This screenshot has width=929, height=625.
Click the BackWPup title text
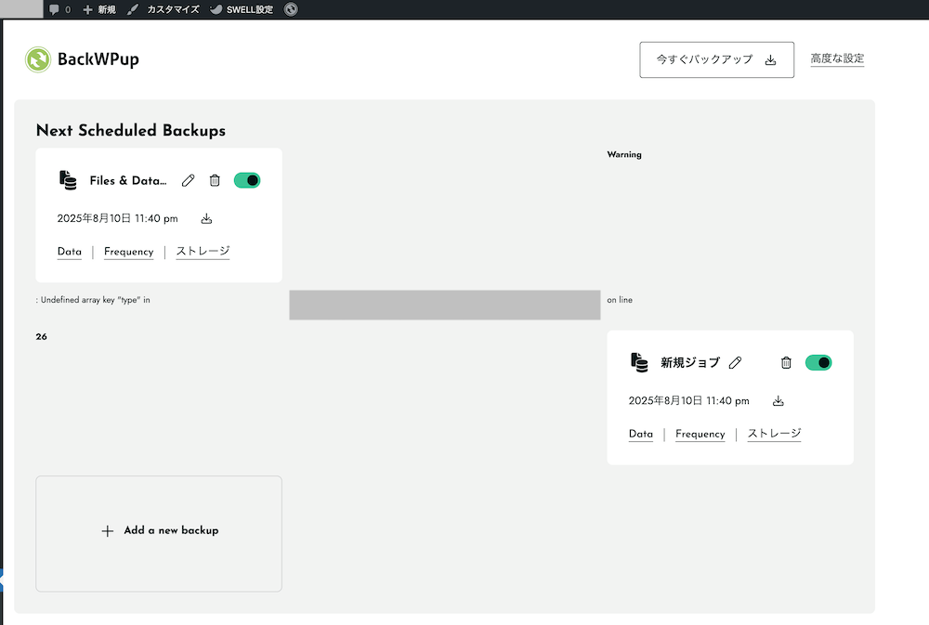98,59
